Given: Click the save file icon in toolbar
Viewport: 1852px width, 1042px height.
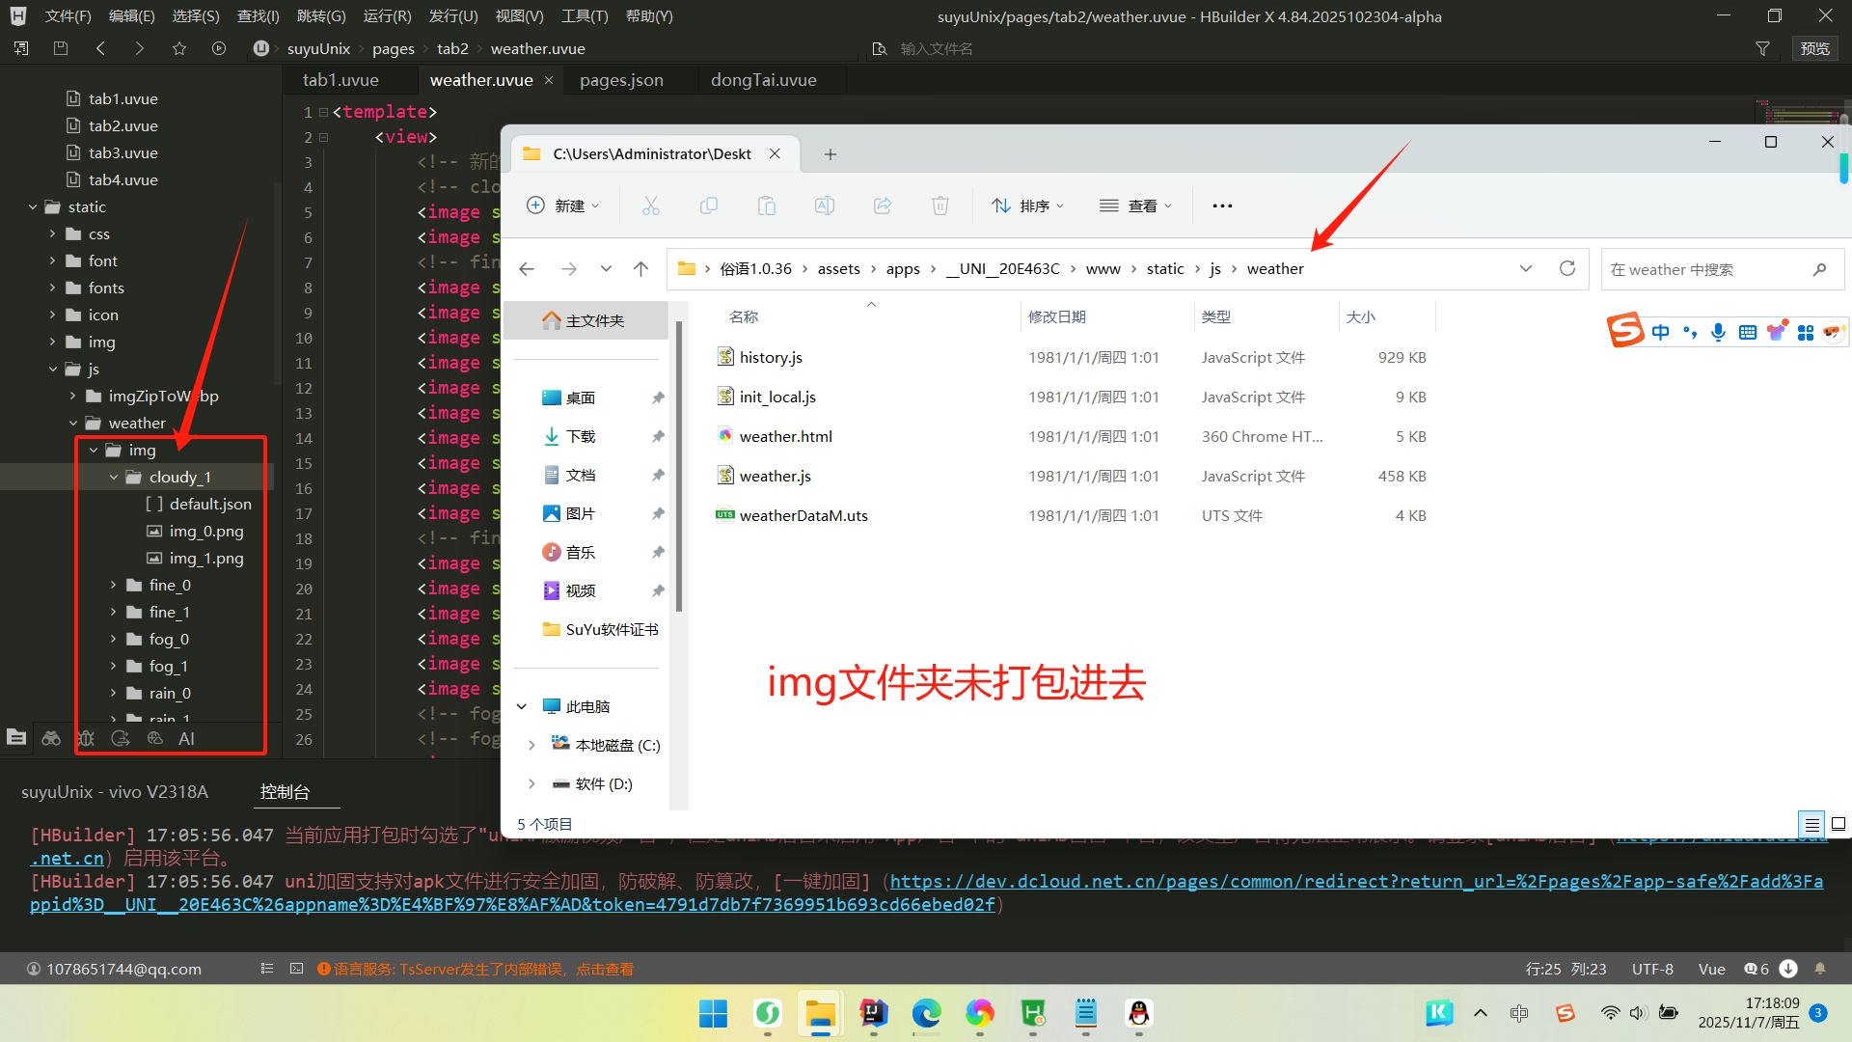Looking at the screenshot, I should [x=61, y=48].
